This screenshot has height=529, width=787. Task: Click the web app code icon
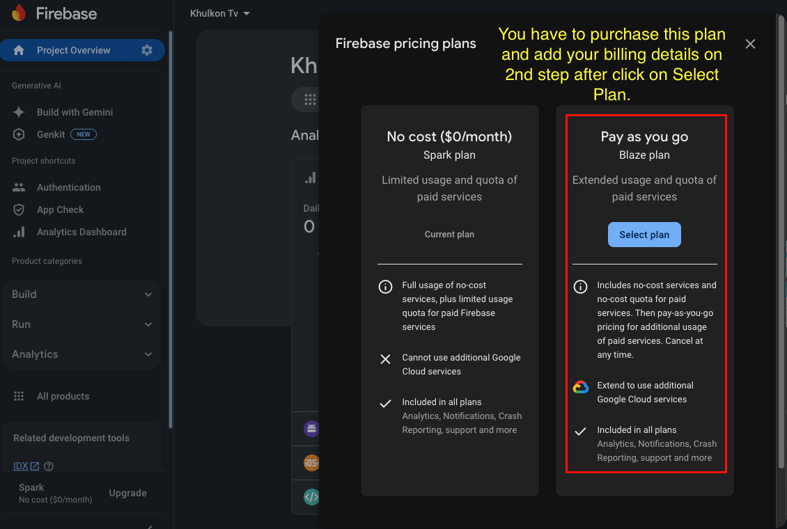[312, 497]
